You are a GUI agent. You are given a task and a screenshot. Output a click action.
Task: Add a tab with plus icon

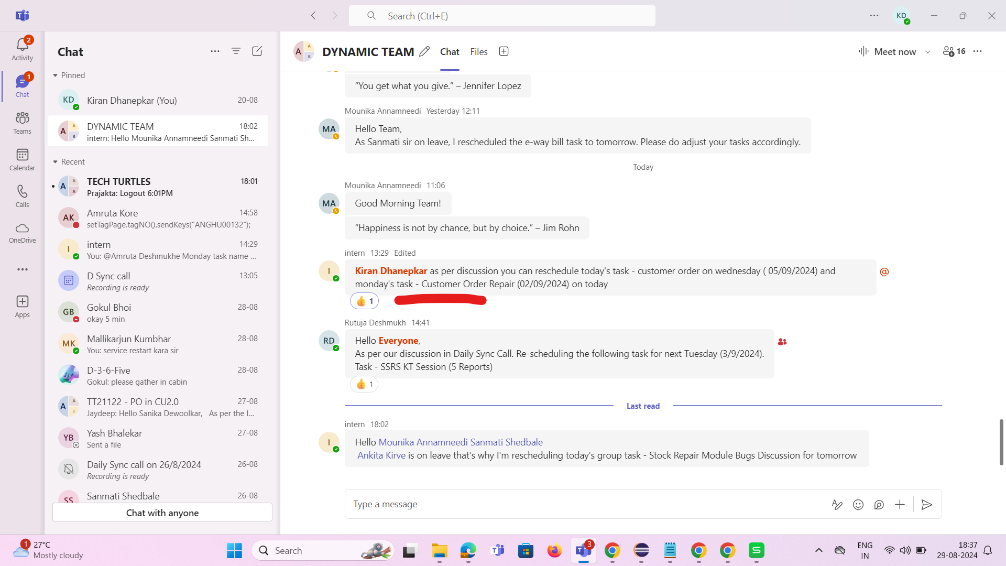tap(504, 51)
